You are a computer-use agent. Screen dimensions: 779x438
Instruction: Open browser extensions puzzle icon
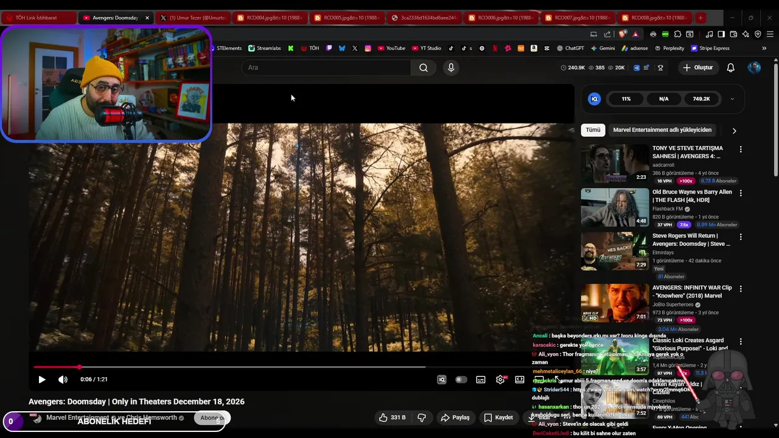coord(677,34)
